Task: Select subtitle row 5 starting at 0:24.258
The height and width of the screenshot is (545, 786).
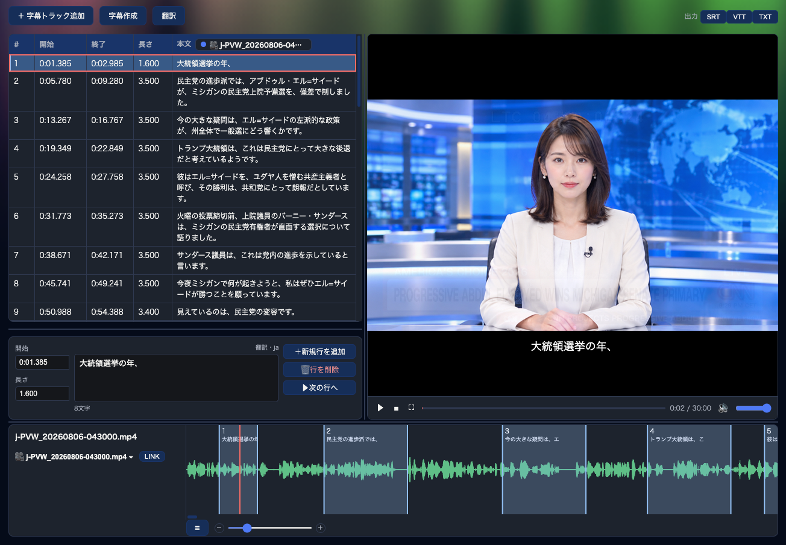Action: (x=182, y=187)
